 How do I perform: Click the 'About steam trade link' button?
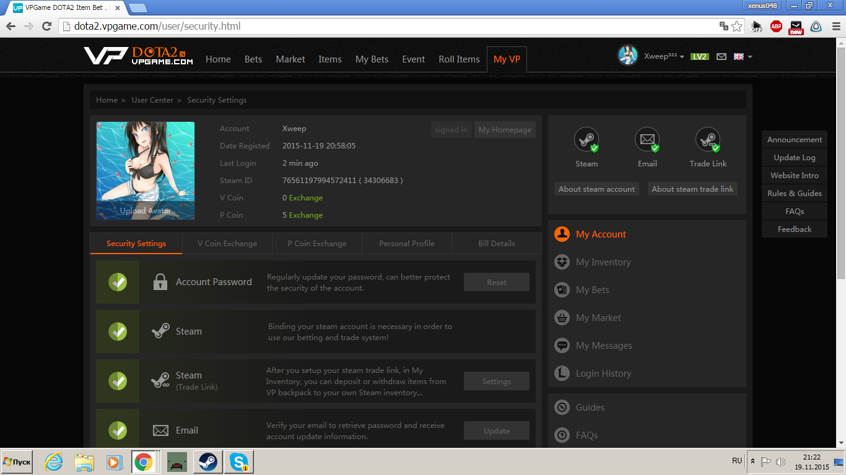coord(692,189)
